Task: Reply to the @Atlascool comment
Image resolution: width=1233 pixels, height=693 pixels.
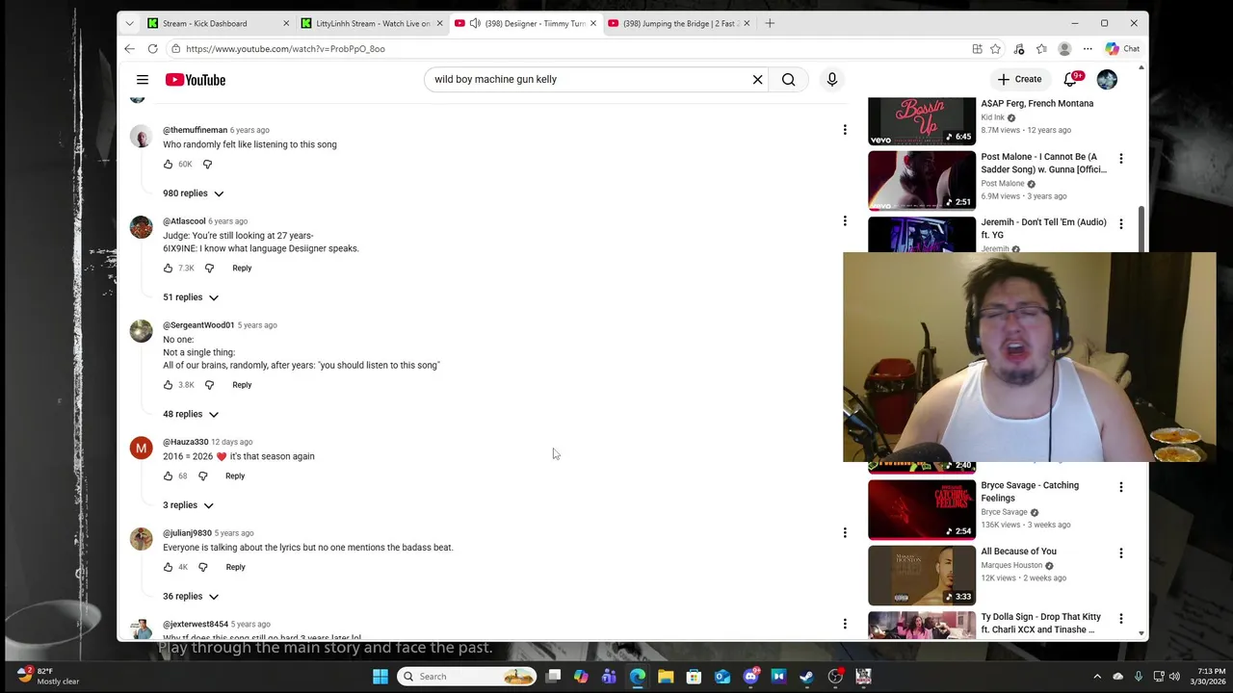Action: (x=242, y=269)
